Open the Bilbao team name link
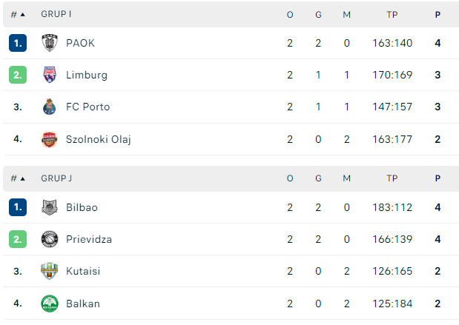Viewport: 459px width, 325px height. click(82, 207)
